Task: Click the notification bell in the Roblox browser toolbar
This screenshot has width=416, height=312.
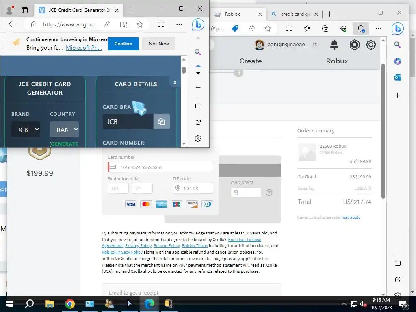Action: click(x=361, y=28)
